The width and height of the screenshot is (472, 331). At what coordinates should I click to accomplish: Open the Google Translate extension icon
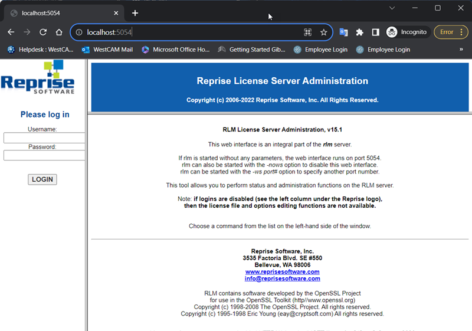[x=343, y=32]
